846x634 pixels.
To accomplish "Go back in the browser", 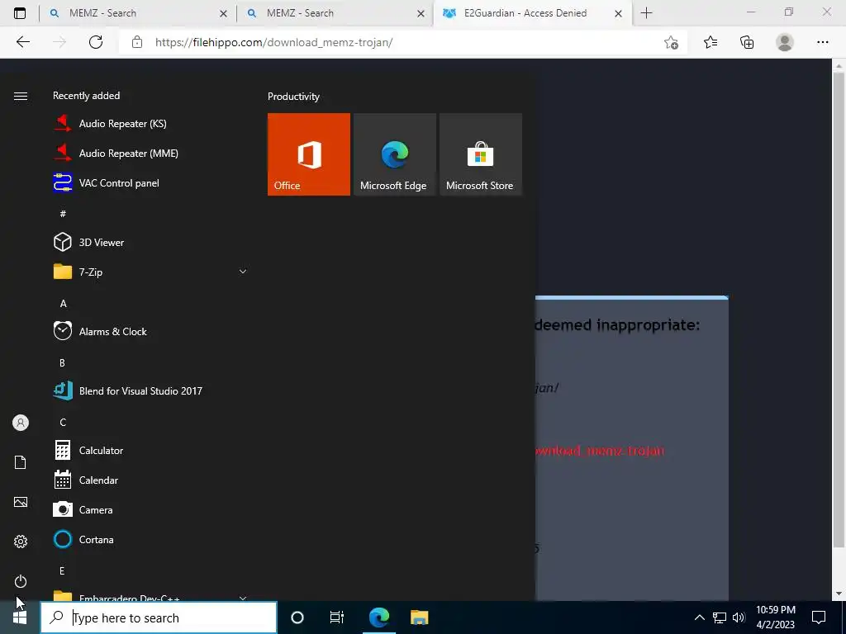I will click(22, 42).
